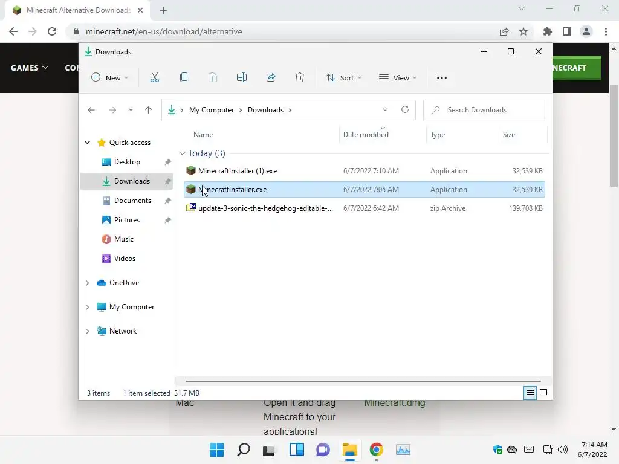The height and width of the screenshot is (464, 619).
Task: Click Share this page icon in Chrome
Action: 504,31
